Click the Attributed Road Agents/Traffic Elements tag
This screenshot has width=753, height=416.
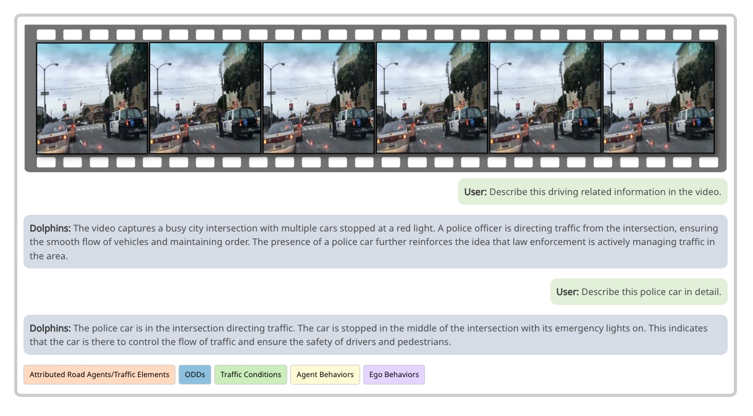[99, 375]
